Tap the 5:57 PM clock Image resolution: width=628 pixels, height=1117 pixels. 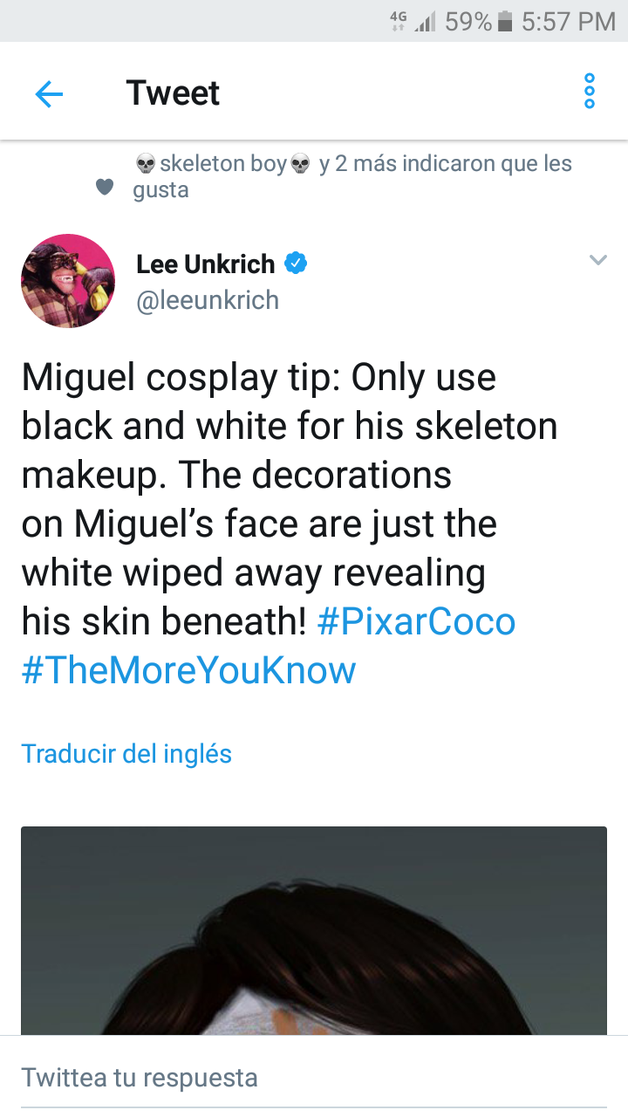coord(569,22)
